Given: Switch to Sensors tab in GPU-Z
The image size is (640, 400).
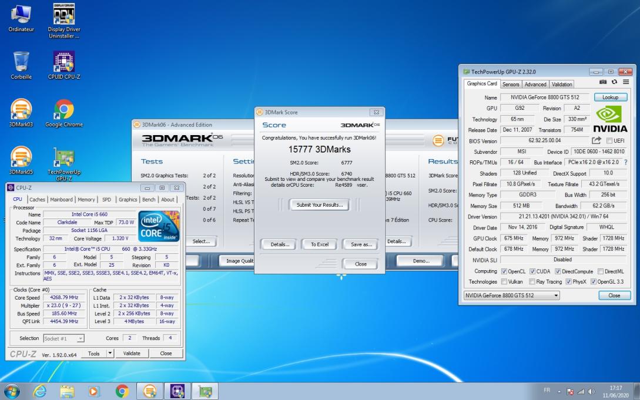Looking at the screenshot, I should click(511, 85).
